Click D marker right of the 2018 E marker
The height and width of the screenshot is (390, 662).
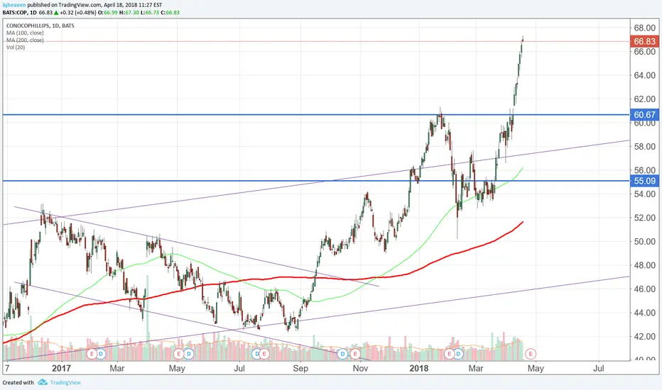458,354
